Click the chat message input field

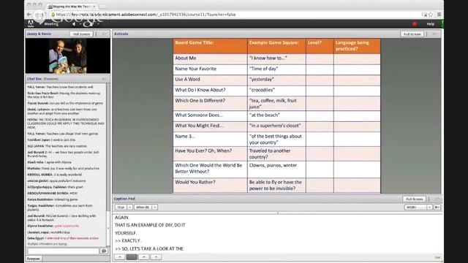pyautogui.click(x=63, y=251)
